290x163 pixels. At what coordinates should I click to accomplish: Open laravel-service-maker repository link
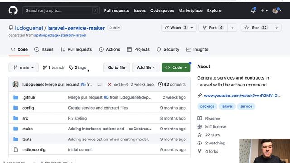point(76,28)
